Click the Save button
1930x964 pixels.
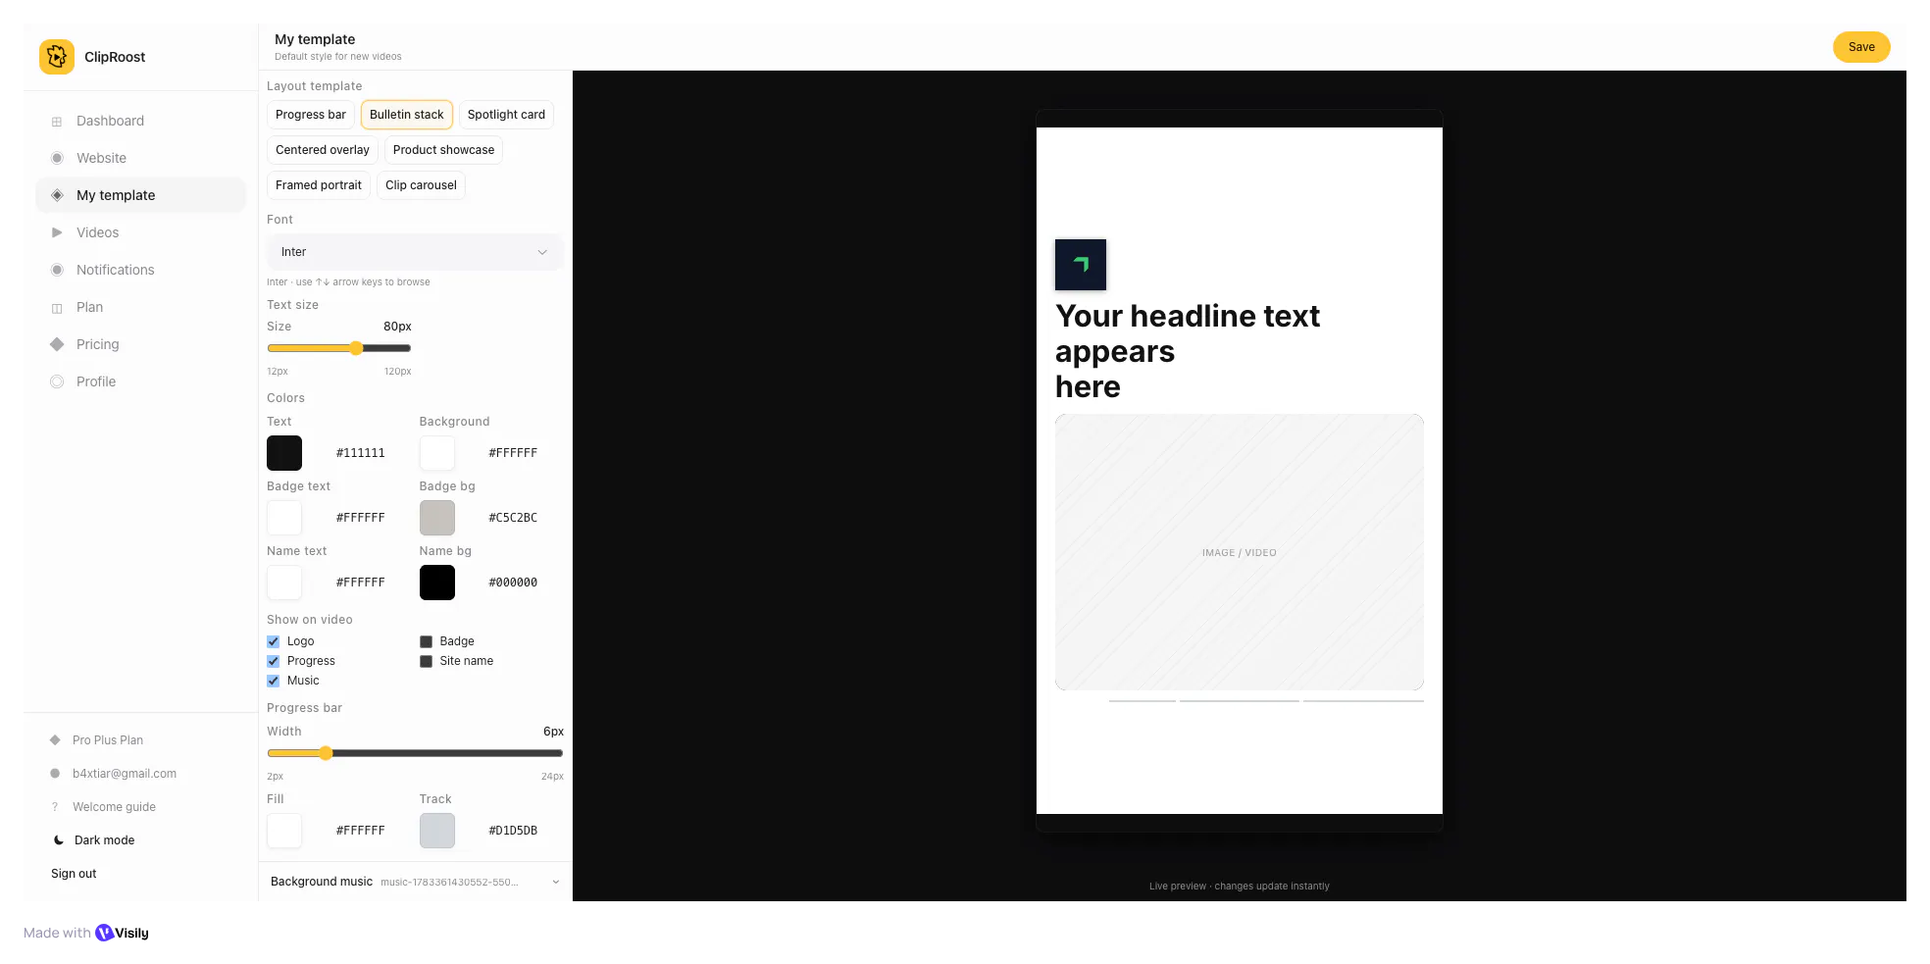point(1861,47)
